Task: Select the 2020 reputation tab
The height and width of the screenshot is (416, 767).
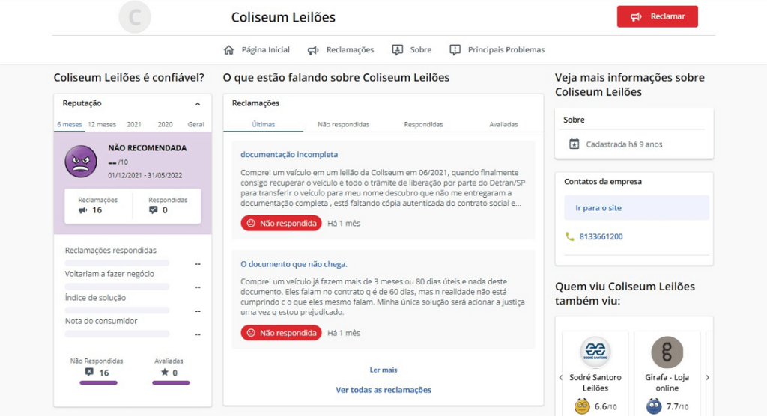Action: click(x=165, y=125)
